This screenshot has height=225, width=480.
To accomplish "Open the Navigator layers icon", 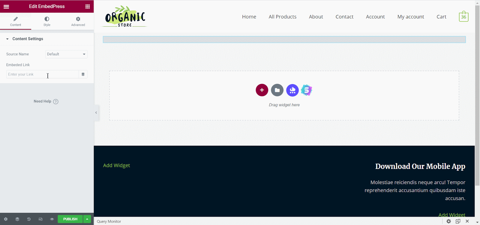I will [x=17, y=219].
